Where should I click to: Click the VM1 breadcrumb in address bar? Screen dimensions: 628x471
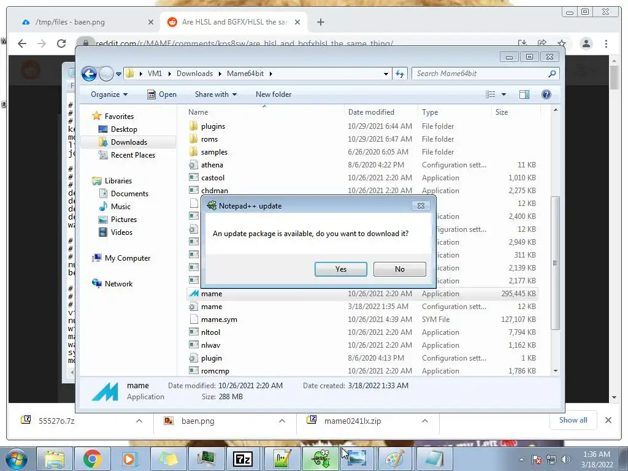click(155, 74)
